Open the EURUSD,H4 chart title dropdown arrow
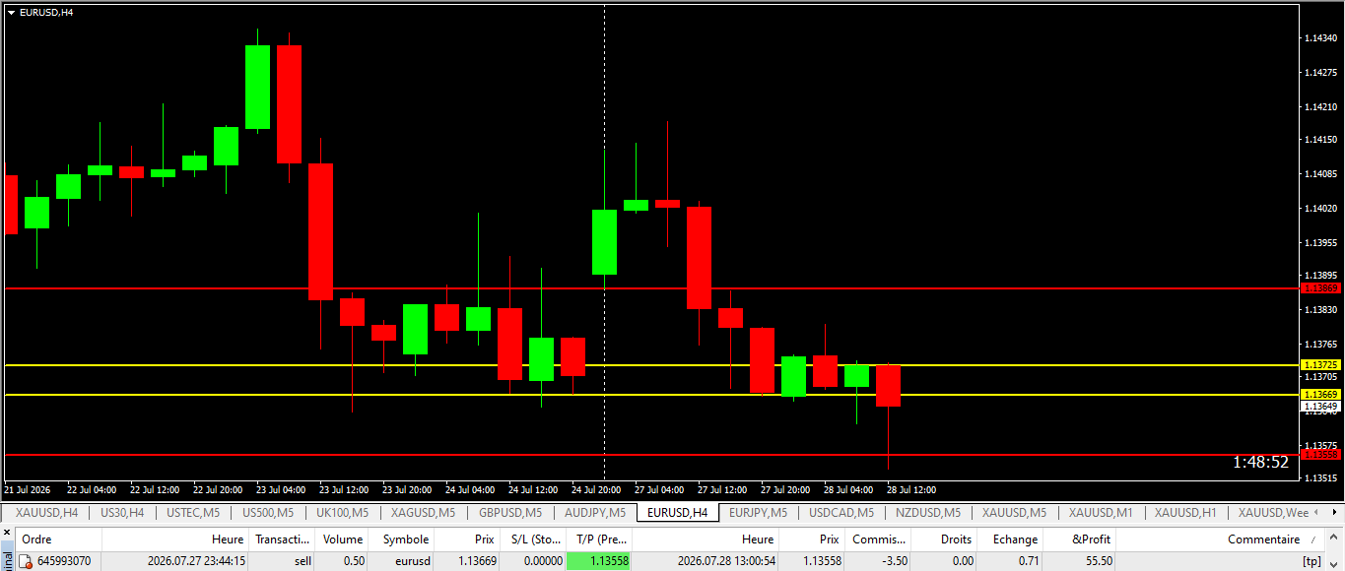The width and height of the screenshot is (1345, 571). (x=11, y=12)
